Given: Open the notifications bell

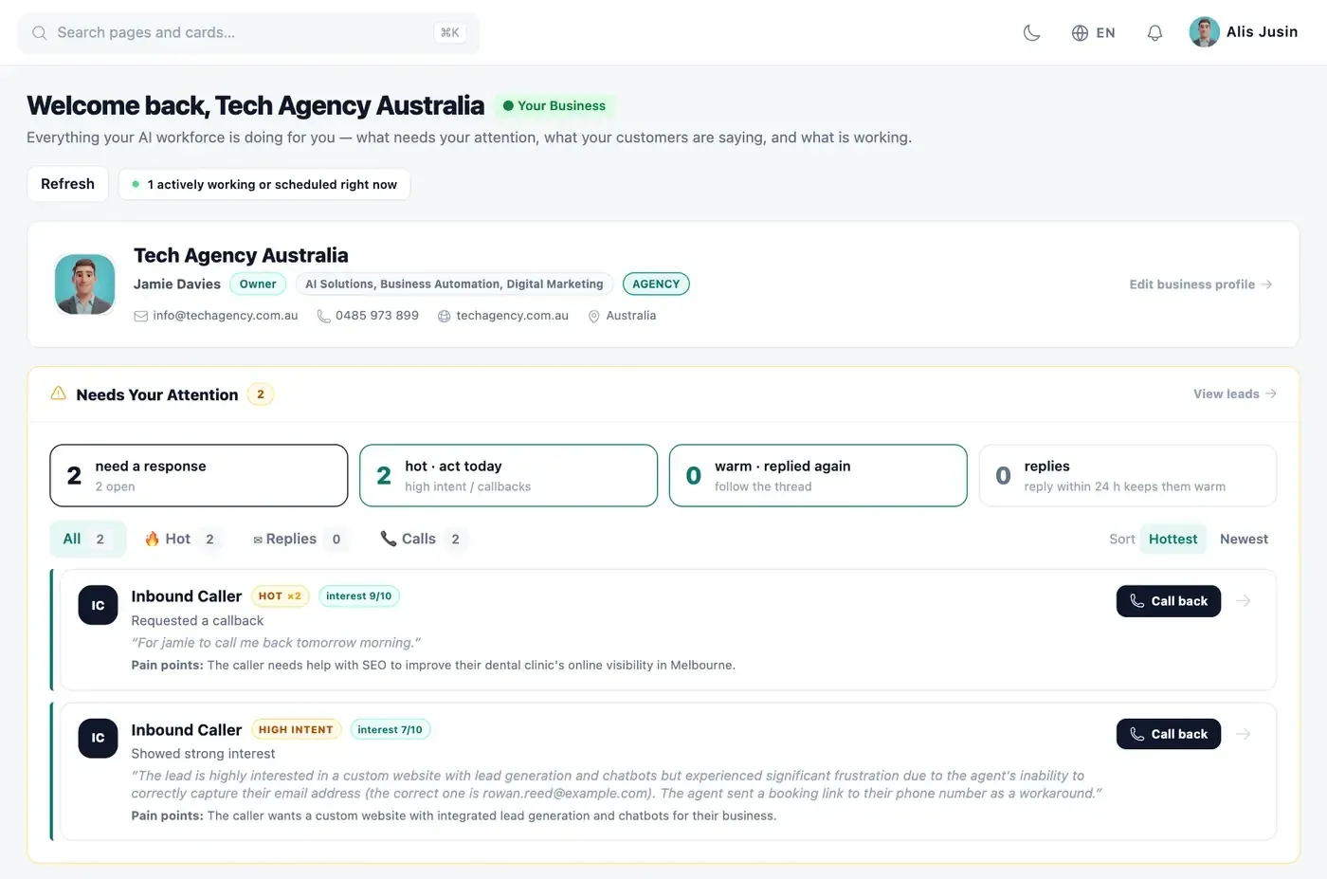Looking at the screenshot, I should pos(1154,33).
